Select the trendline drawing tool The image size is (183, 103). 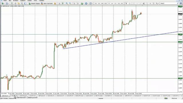click(x=140, y=3)
